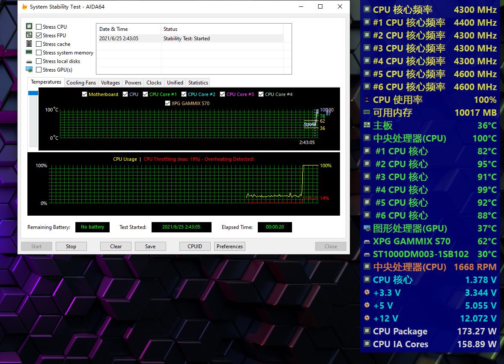504x364 pixels.
Task: Select the Stability Test Started log row
Action: point(189,39)
